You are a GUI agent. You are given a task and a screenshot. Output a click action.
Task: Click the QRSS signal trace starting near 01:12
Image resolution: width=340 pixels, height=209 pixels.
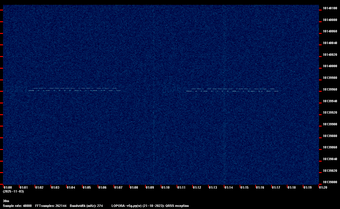click(232, 90)
